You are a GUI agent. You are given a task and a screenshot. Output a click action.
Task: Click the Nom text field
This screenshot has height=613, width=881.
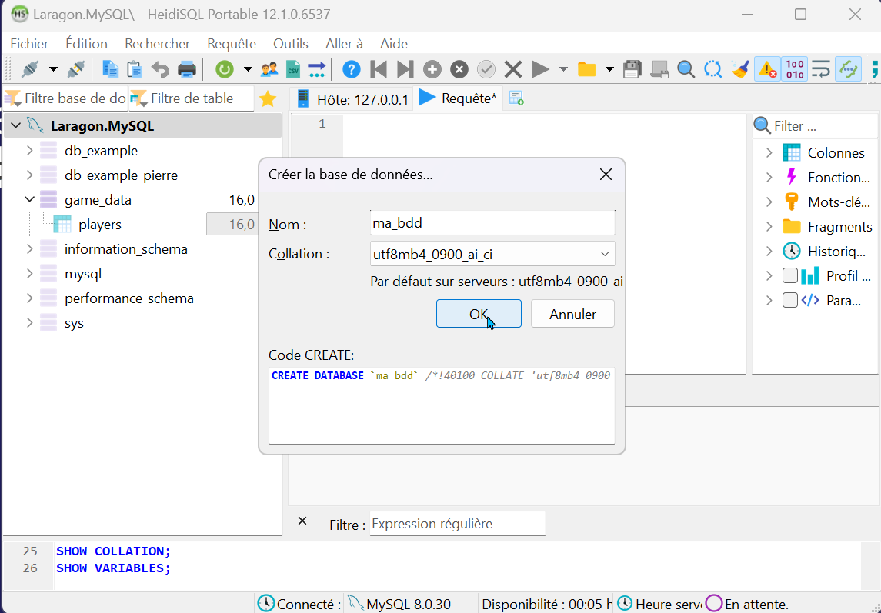(x=492, y=223)
